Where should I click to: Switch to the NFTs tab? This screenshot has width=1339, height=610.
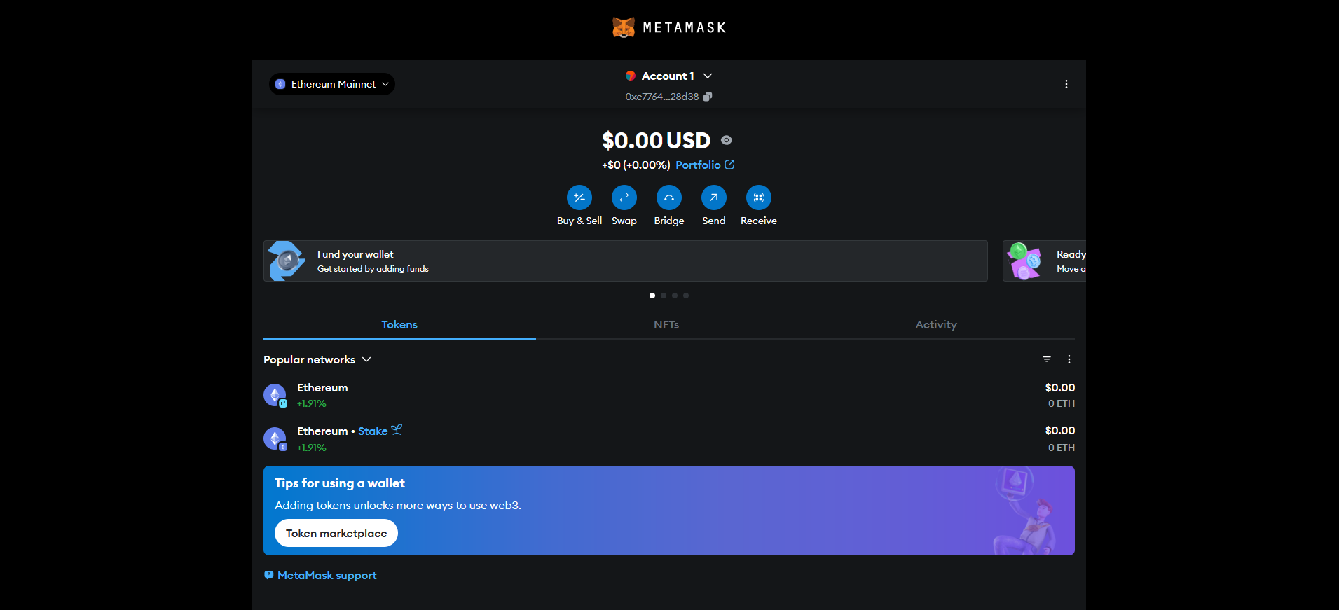point(666,325)
